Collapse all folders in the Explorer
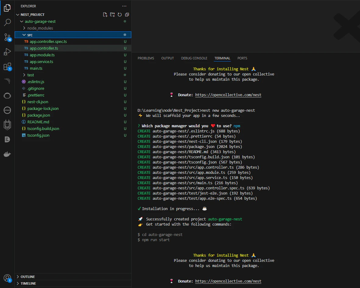The height and width of the screenshot is (288, 360). tap(127, 14)
